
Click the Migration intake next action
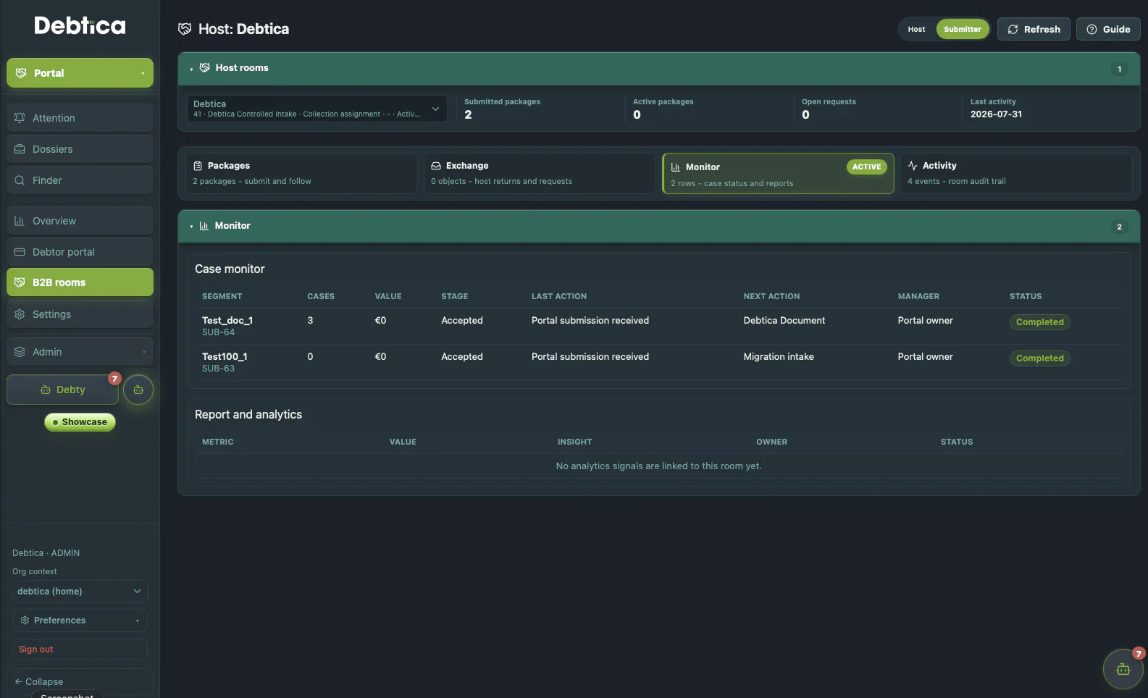click(779, 357)
